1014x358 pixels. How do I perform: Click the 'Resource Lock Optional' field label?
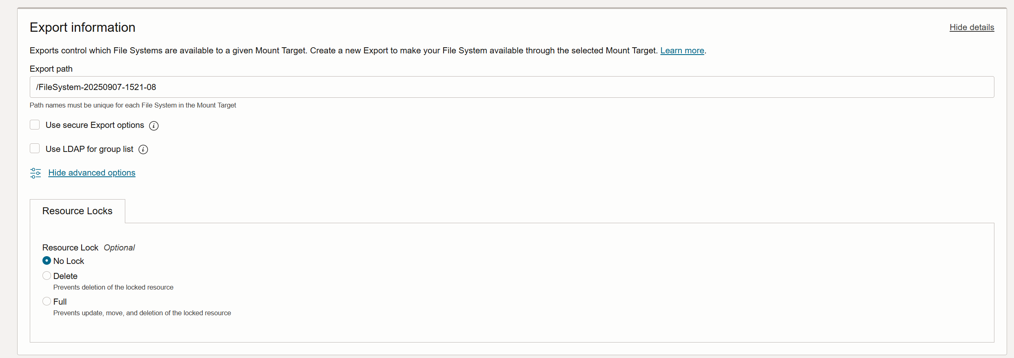click(x=89, y=248)
